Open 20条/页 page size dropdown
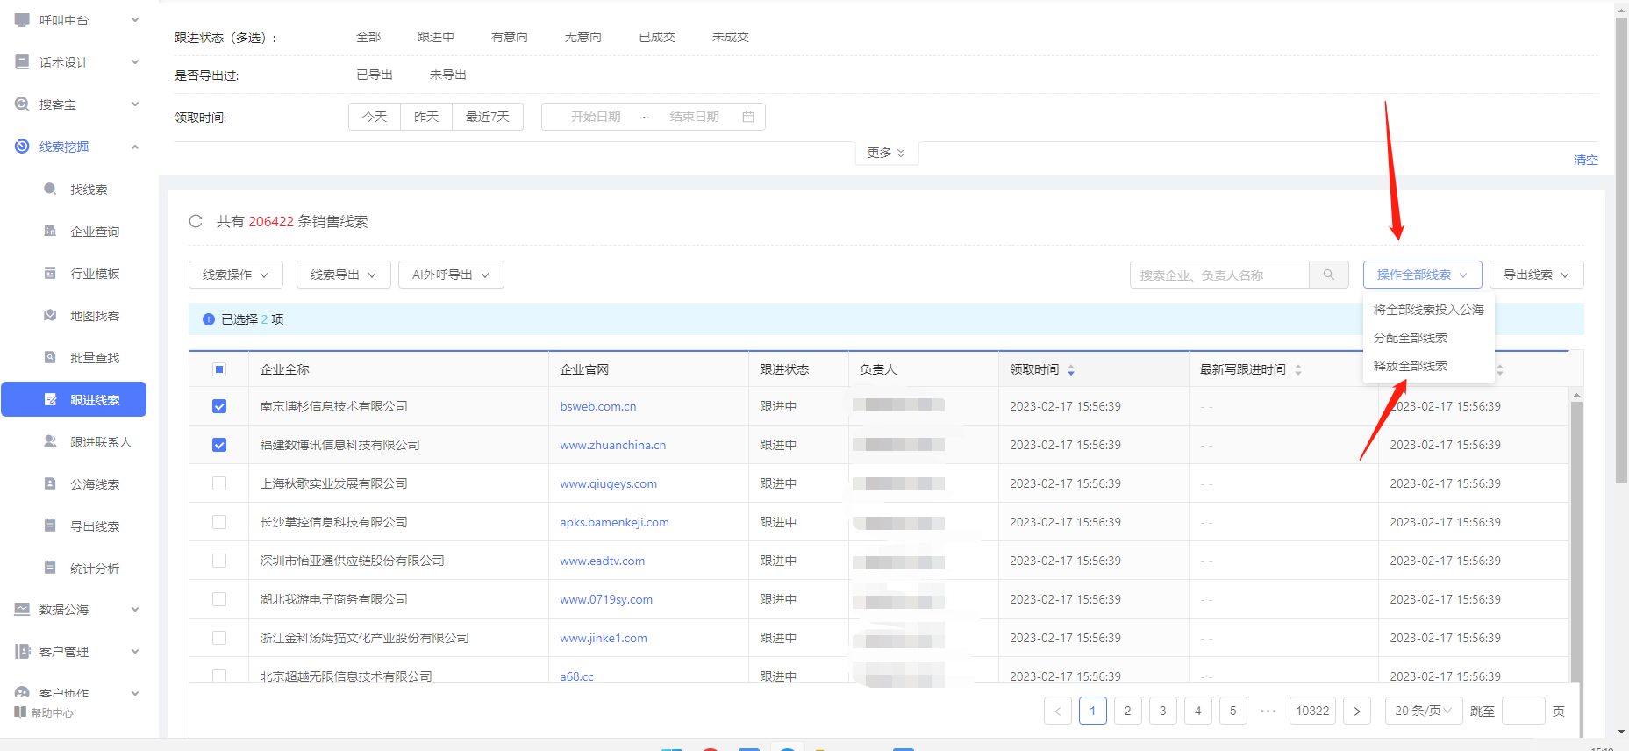This screenshot has width=1629, height=751. click(x=1423, y=711)
